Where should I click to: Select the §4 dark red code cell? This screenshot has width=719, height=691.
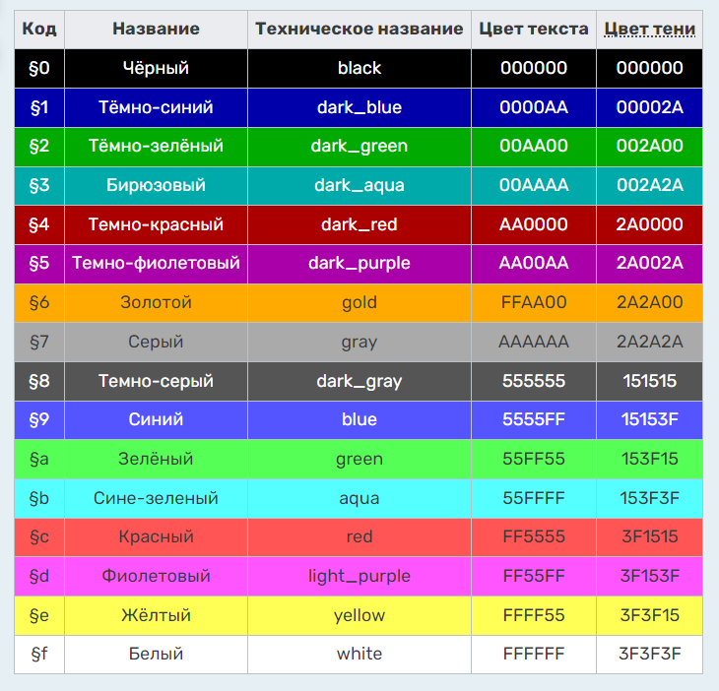pyautogui.click(x=39, y=224)
